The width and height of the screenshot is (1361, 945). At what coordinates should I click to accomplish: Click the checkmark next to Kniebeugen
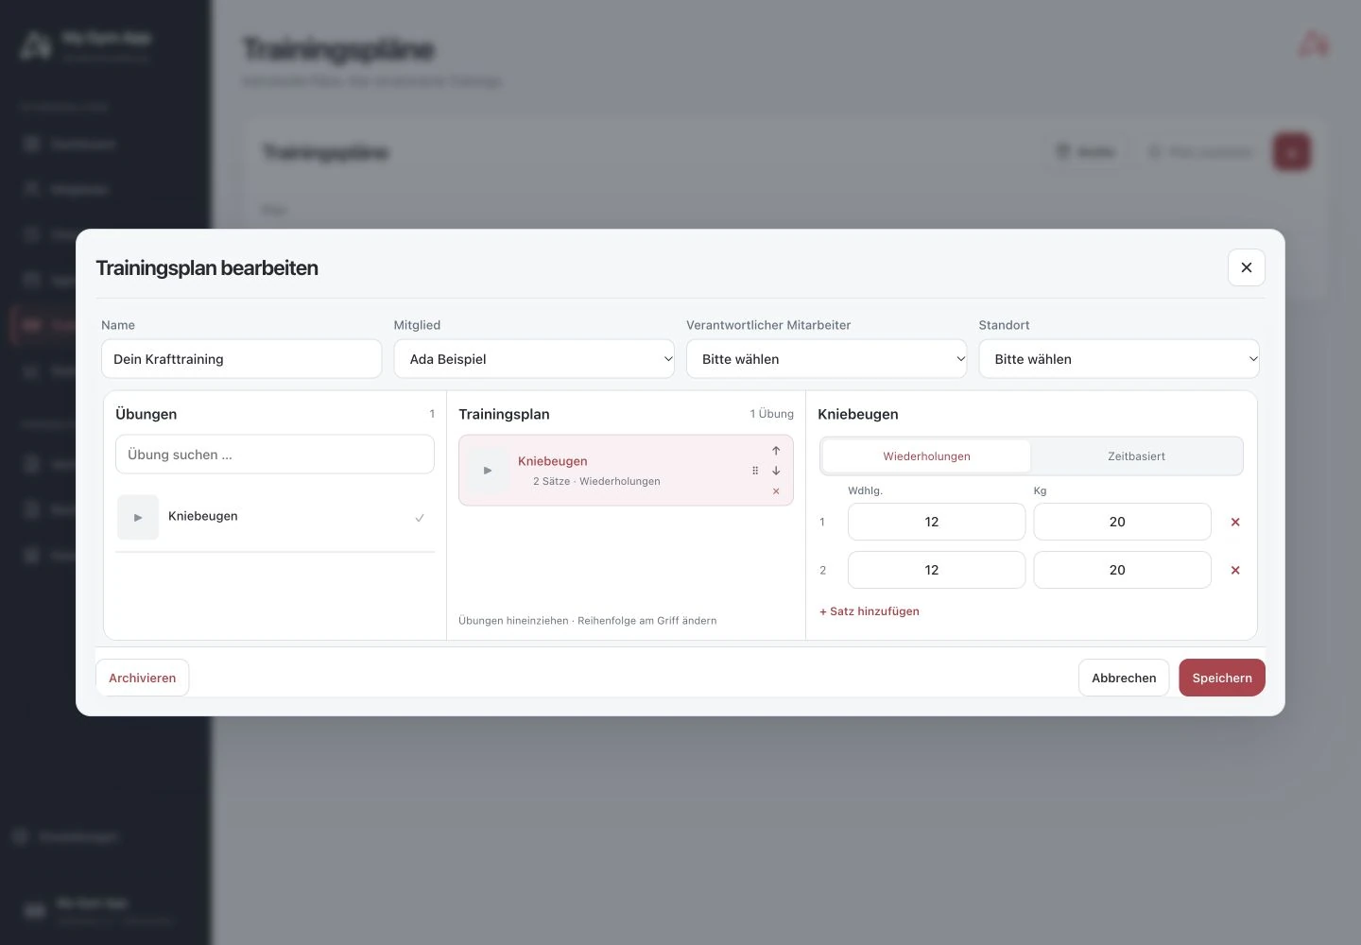(x=420, y=518)
